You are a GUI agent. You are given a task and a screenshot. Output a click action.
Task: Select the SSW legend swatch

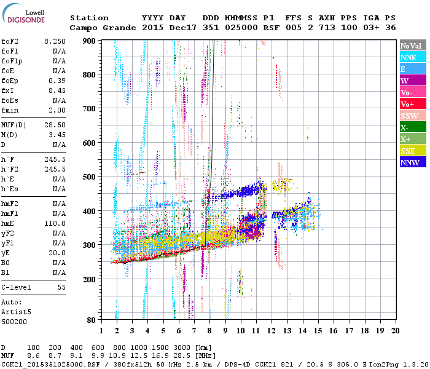pyautogui.click(x=413, y=116)
